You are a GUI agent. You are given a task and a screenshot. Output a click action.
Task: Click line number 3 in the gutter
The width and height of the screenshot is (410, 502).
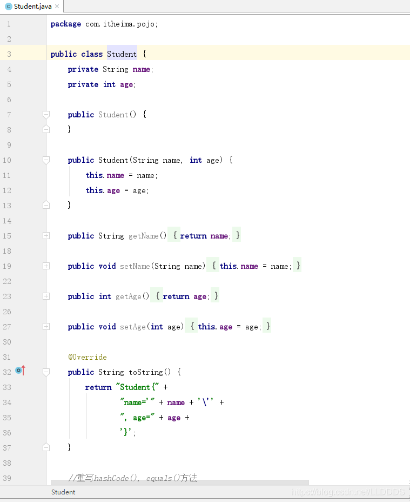9,54
